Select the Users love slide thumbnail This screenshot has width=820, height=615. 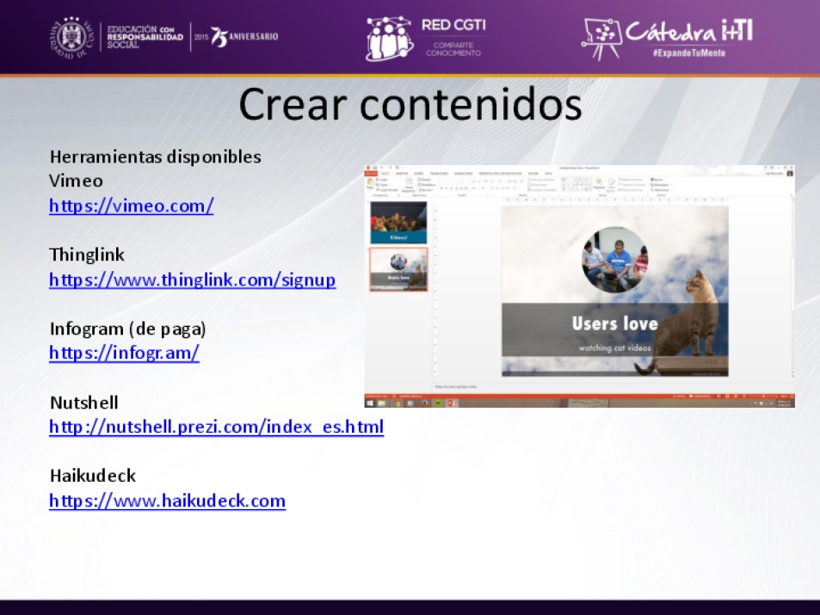coord(398,269)
